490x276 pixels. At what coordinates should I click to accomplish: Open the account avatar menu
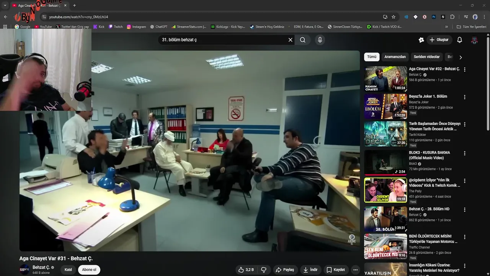tap(474, 40)
